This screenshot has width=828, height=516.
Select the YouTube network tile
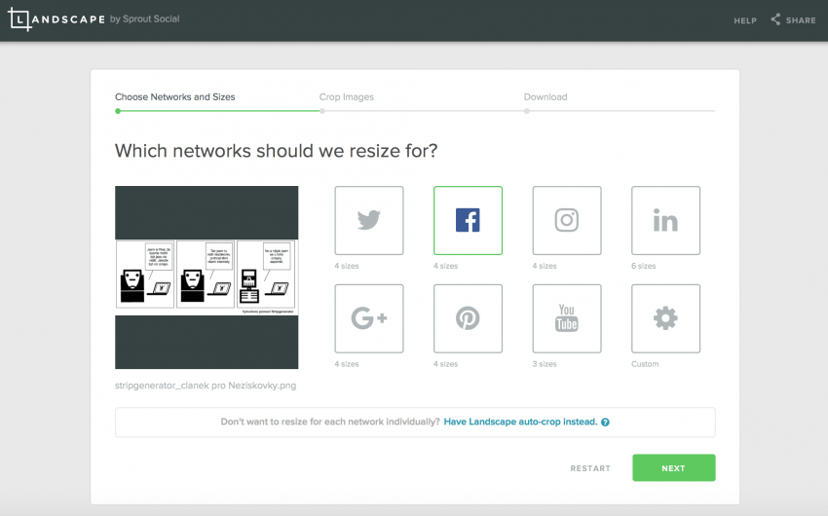pos(567,318)
